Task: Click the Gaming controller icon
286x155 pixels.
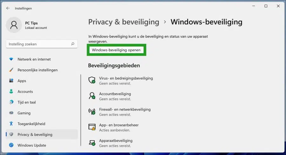Action: click(x=11, y=113)
